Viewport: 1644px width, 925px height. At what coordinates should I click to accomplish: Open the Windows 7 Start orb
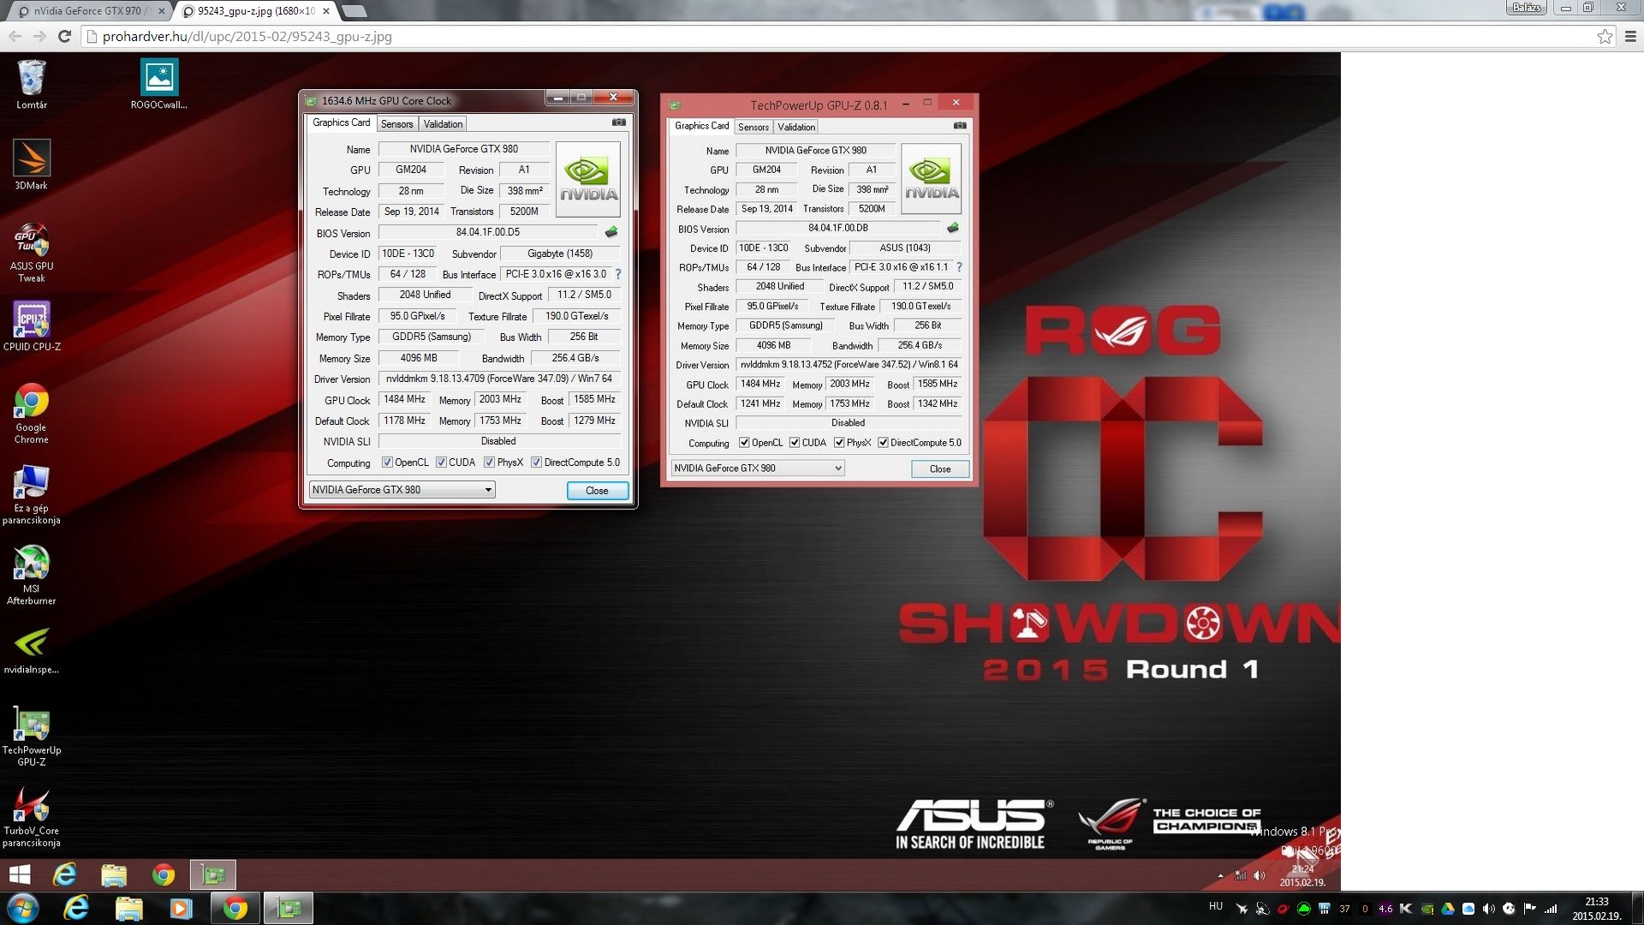22,909
